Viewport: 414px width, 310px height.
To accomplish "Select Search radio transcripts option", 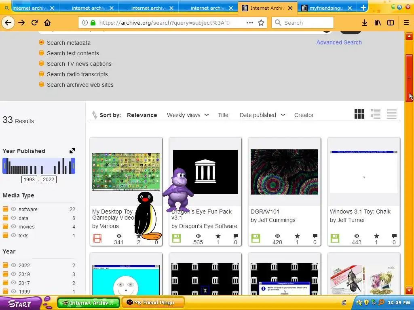I will click(41, 74).
